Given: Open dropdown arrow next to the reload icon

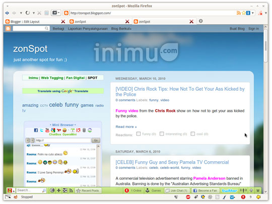Looking at the screenshot, I should click(x=34, y=13).
